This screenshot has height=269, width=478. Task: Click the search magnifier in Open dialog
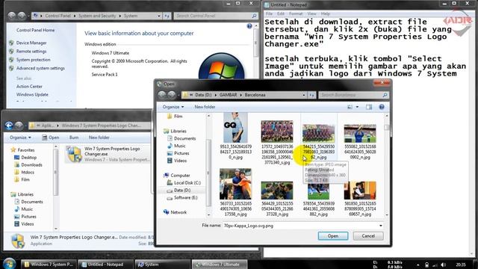pyautogui.click(x=385, y=95)
